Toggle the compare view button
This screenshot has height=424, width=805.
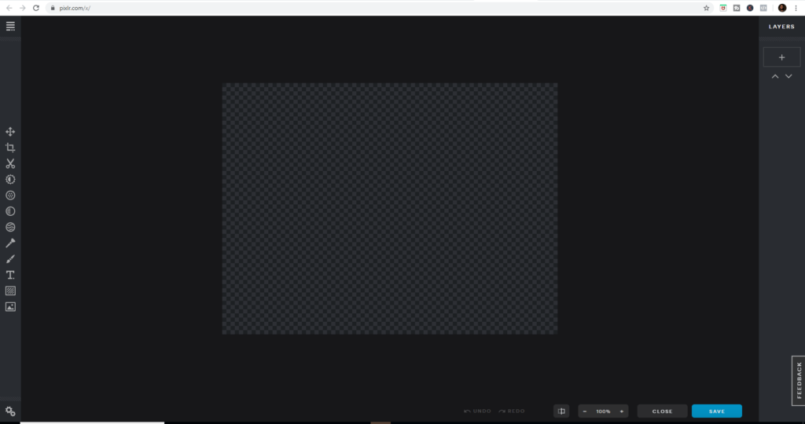coord(561,411)
